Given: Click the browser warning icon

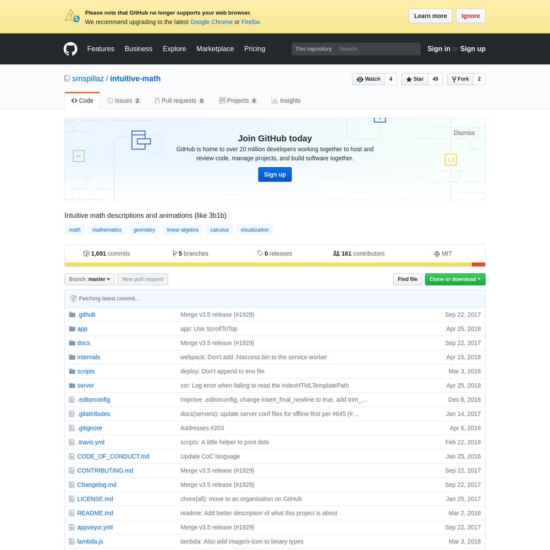Looking at the screenshot, I should 72,16.
